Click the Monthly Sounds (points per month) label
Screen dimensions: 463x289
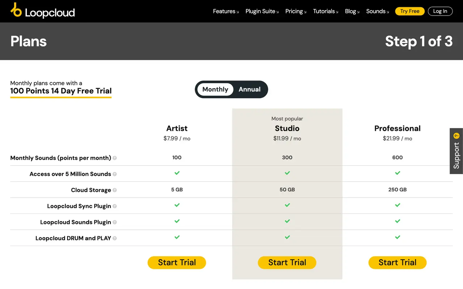point(61,158)
